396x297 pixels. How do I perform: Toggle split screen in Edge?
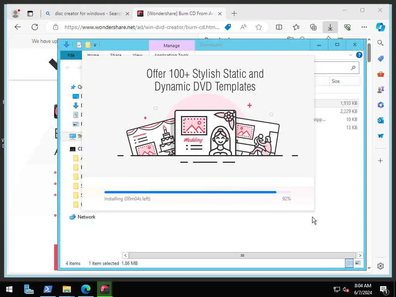click(279, 27)
